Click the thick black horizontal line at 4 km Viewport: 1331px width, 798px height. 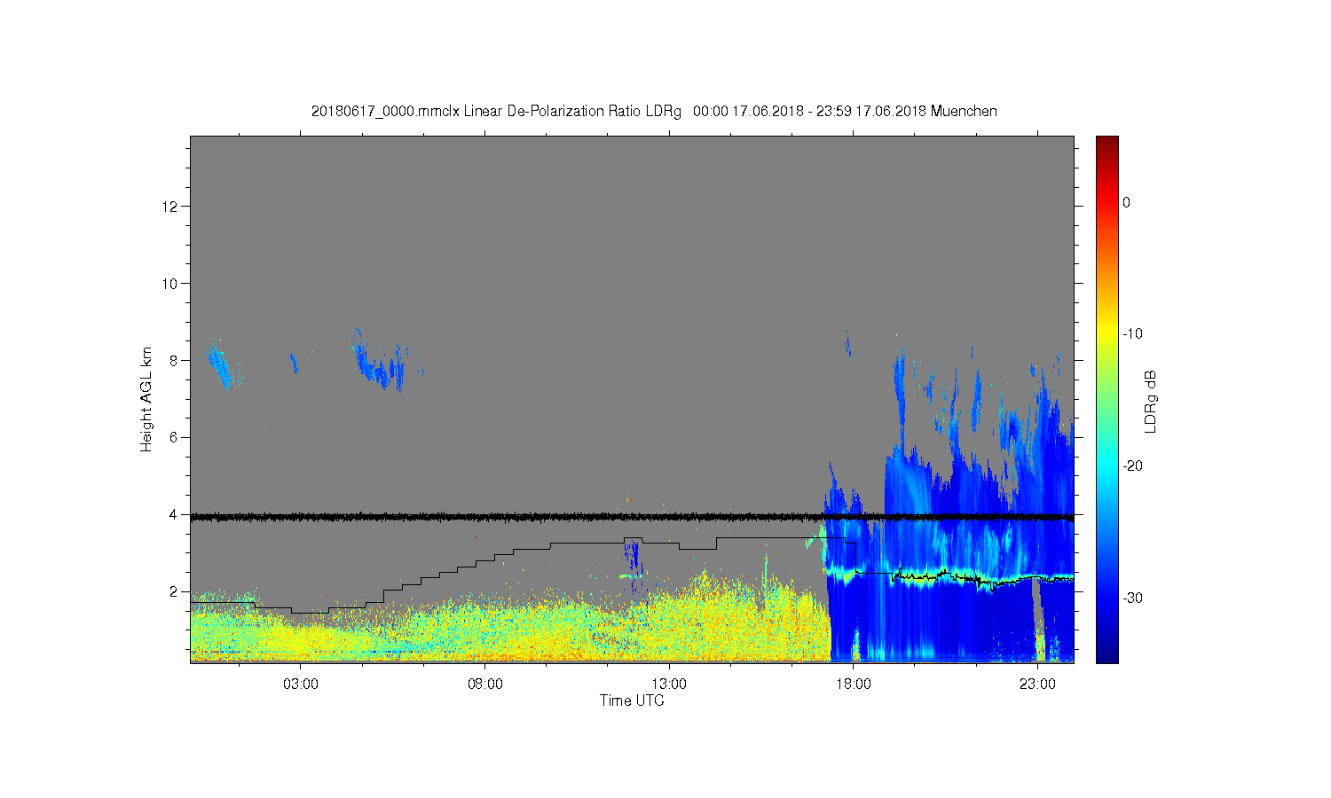[632, 516]
